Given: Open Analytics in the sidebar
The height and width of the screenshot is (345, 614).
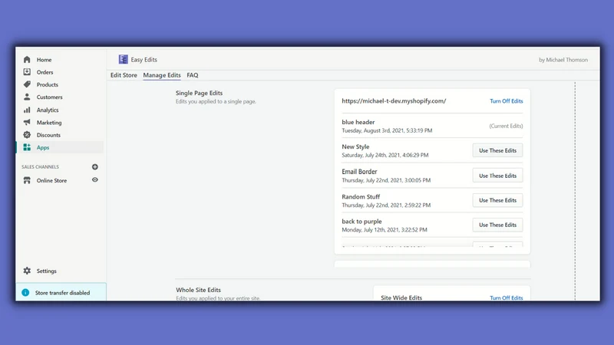Looking at the screenshot, I should [x=48, y=110].
